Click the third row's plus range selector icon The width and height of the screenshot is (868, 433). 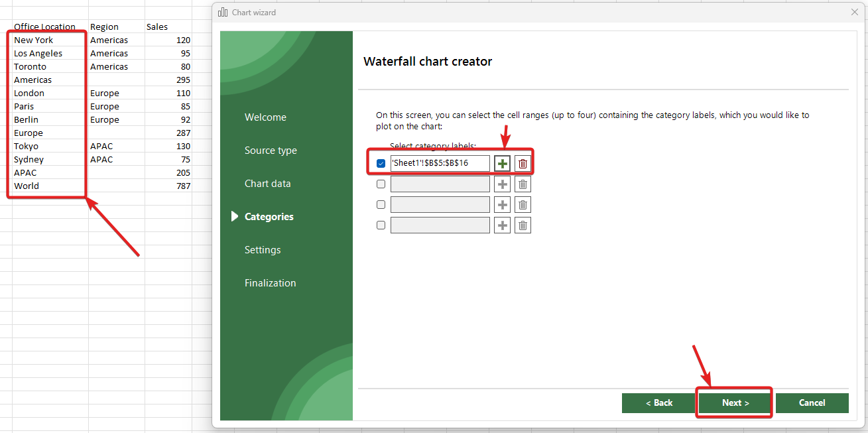point(503,205)
